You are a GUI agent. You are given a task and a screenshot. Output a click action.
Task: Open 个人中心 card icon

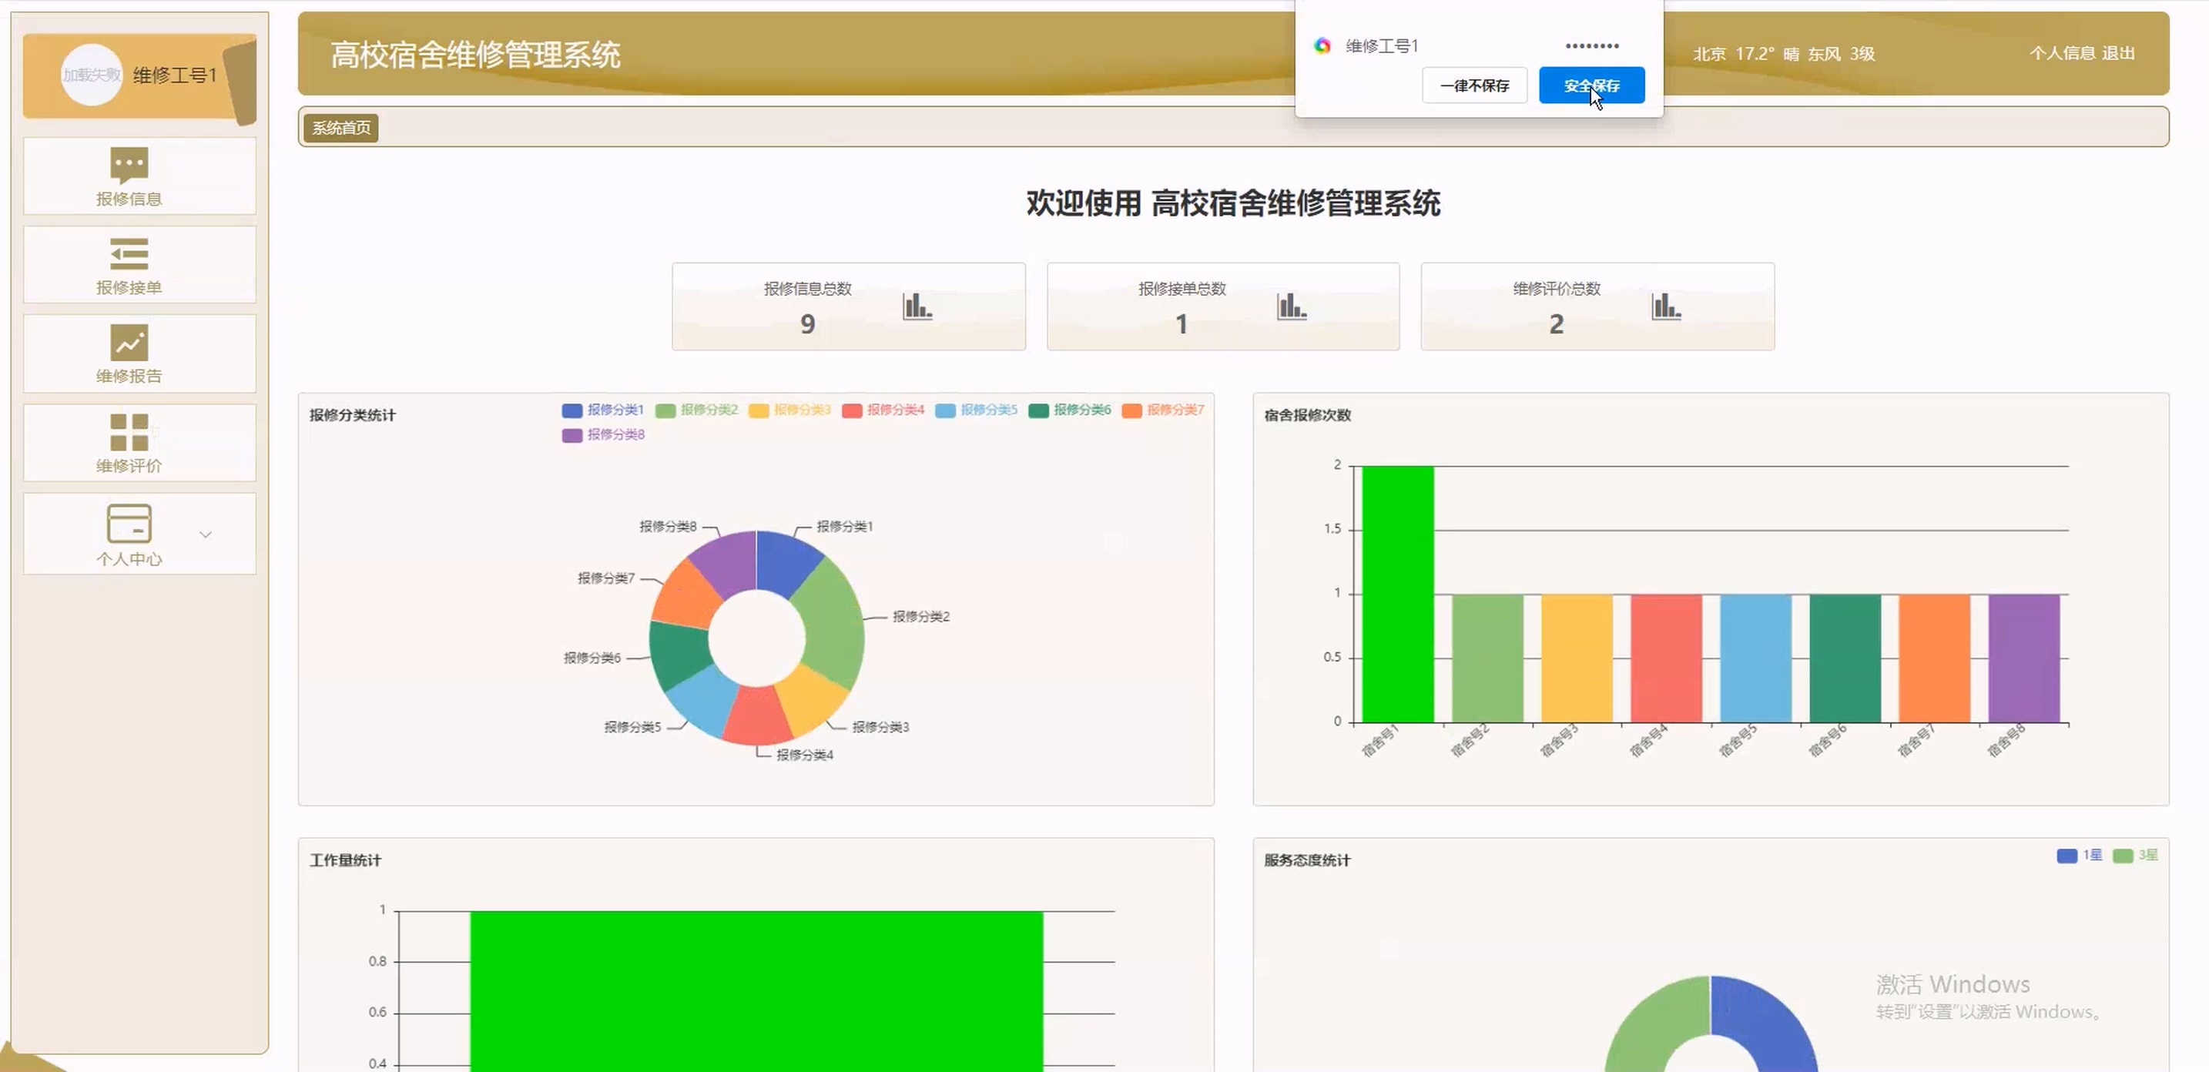(x=129, y=523)
